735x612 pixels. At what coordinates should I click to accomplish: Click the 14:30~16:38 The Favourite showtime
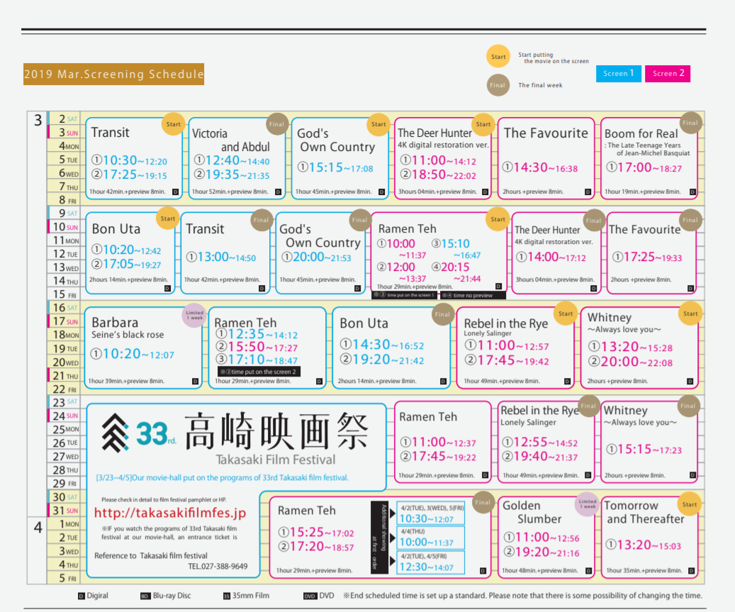pos(539,167)
